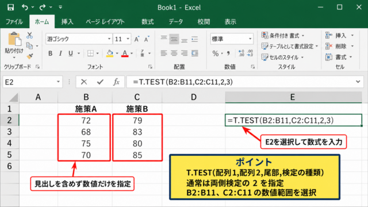Open the font size 11 dropdown

(x=128, y=39)
